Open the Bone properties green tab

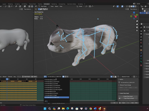(x=141, y=62)
